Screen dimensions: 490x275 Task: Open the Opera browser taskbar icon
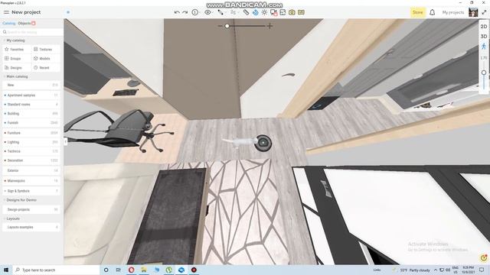131,270
